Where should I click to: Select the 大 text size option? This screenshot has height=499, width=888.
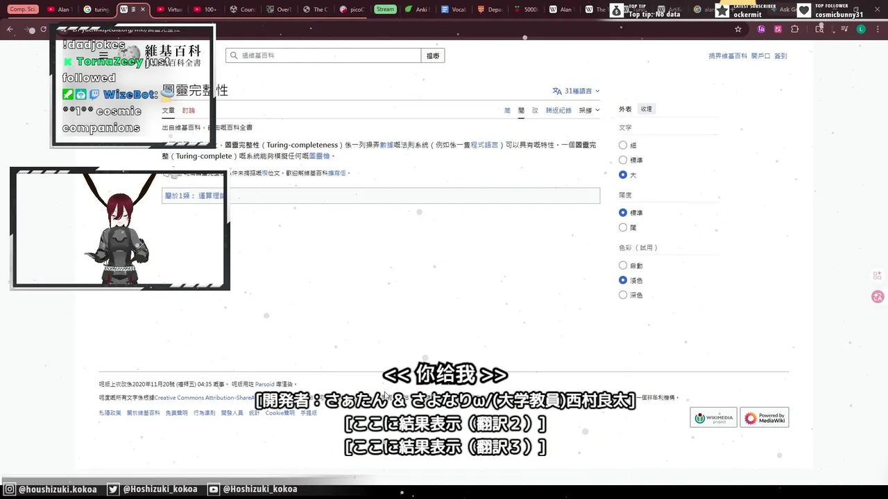click(623, 175)
